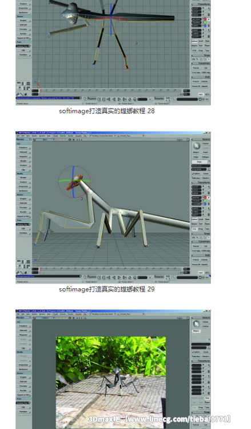Click Play forward in figure 29 playback bar
This screenshot has height=429, width=251.
coord(119,277)
